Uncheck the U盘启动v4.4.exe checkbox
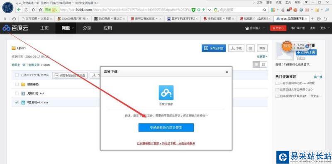The image size is (332, 164). point(17,102)
